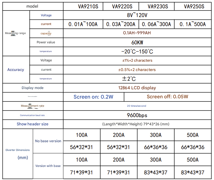Select the ±1%+2 characters accuracy value
Viewport: 214px width, 180px height.
pyautogui.click(x=137, y=60)
